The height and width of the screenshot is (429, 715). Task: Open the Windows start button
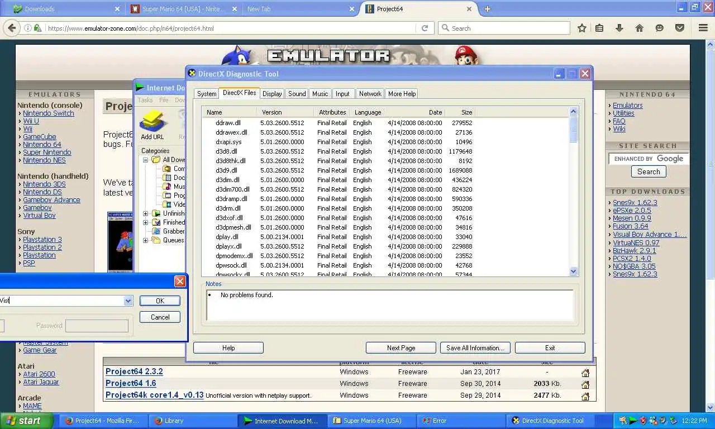click(27, 421)
